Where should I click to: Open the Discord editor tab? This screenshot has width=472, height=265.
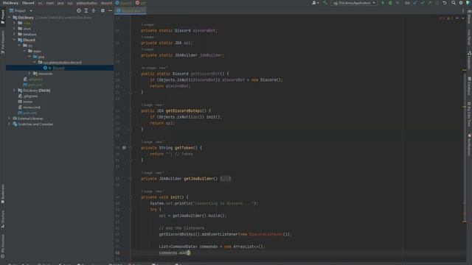click(130, 10)
